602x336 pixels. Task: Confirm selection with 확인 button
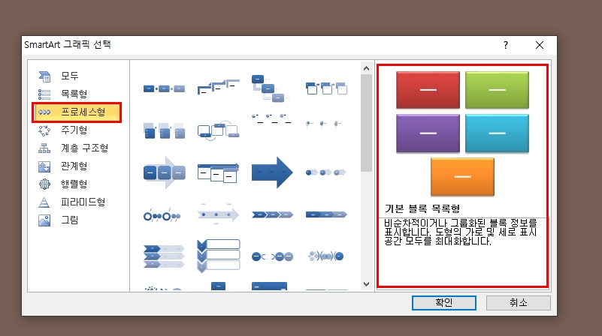click(x=444, y=303)
